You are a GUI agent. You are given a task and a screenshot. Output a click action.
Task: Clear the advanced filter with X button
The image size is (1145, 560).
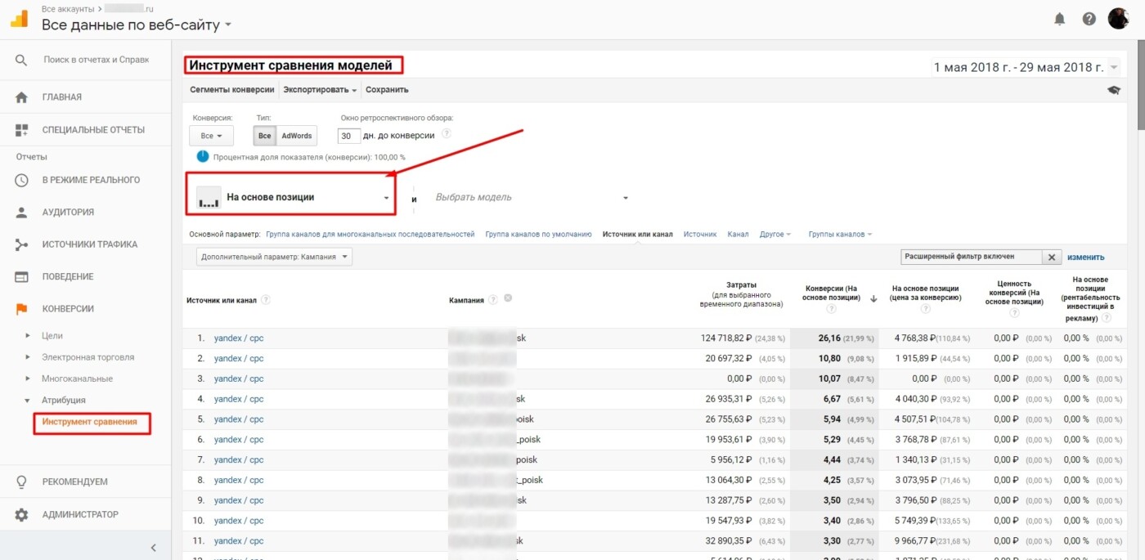point(1053,257)
